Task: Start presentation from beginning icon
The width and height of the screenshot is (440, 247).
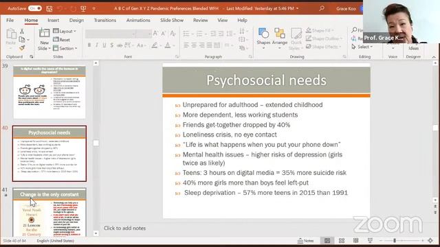Action: click(83, 9)
